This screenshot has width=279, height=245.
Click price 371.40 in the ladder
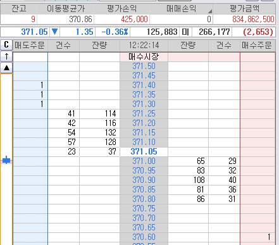coord(144,85)
